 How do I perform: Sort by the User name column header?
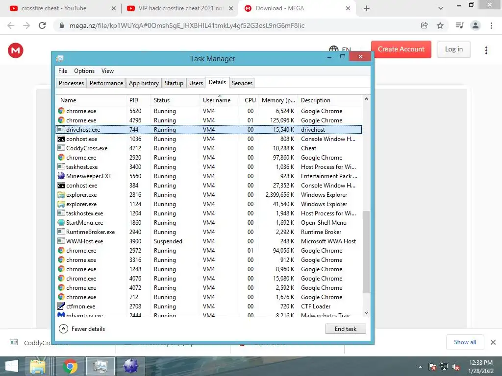point(219,100)
